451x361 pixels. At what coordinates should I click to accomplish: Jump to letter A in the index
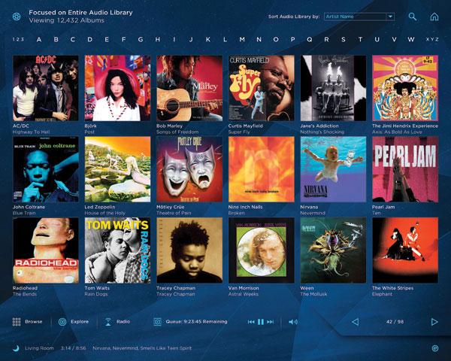pyautogui.click(x=39, y=39)
